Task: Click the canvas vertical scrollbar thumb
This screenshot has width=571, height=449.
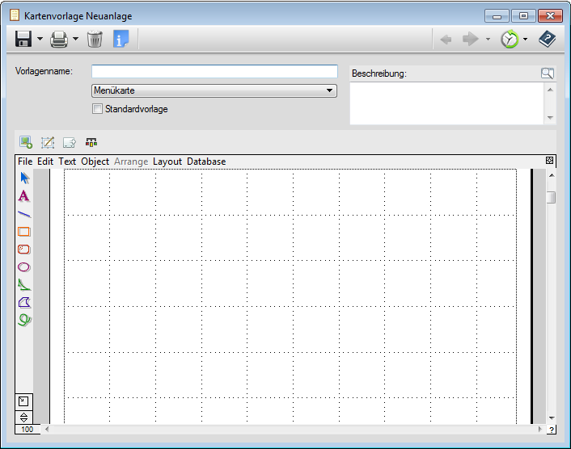Action: pyautogui.click(x=551, y=197)
